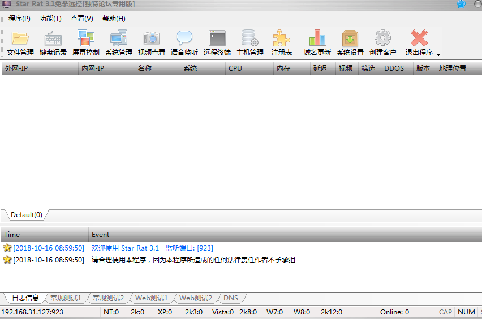Click the 退出程序 red X icon
This screenshot has width=482, height=319.
pyautogui.click(x=419, y=38)
